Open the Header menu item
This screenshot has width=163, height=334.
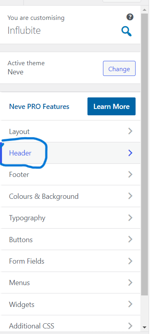tap(70, 153)
